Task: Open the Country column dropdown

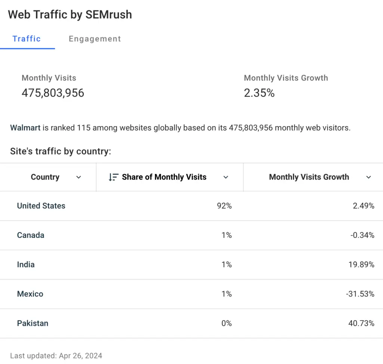Action: (79, 177)
